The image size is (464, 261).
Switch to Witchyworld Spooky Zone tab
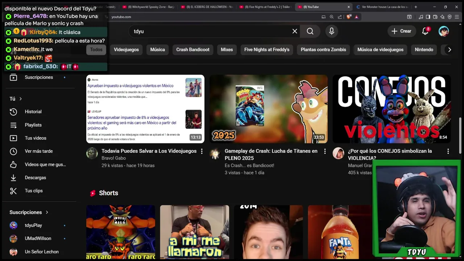click(149, 7)
